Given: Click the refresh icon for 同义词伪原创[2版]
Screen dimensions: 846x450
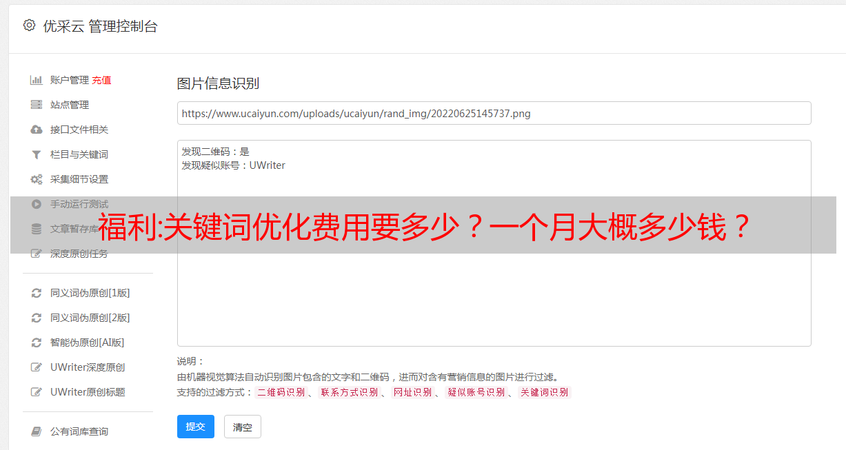Looking at the screenshot, I should [37, 318].
